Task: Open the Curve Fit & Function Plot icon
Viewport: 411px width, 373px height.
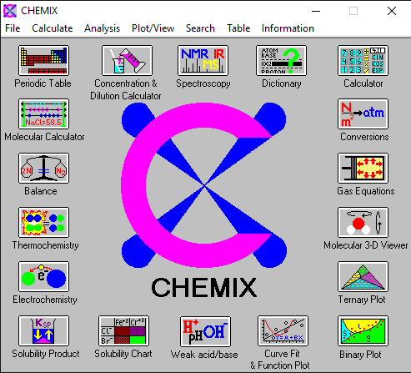Action: coord(283,330)
